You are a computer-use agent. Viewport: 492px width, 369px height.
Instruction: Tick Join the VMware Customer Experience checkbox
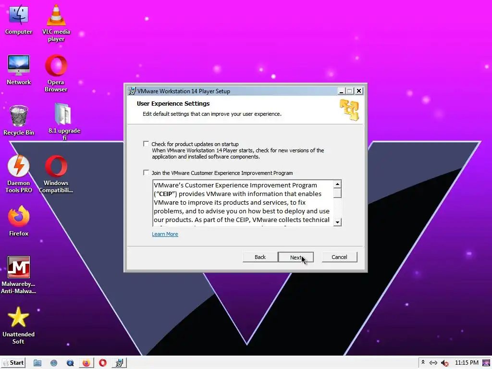coord(146,172)
